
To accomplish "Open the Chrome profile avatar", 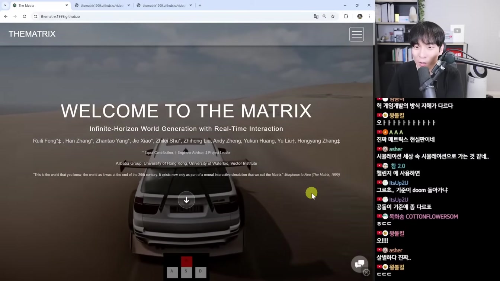I will pyautogui.click(x=360, y=16).
